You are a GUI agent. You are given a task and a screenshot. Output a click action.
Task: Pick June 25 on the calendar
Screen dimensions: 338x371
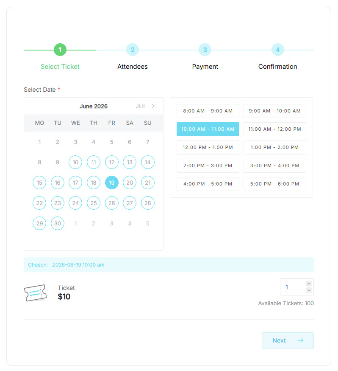[94, 203]
